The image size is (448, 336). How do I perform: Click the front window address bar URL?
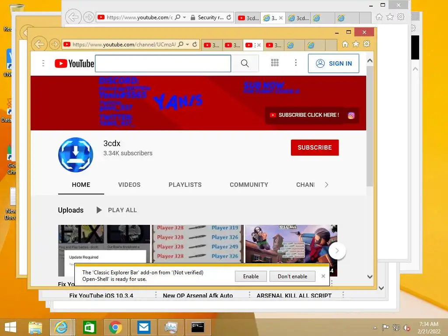tap(124, 45)
